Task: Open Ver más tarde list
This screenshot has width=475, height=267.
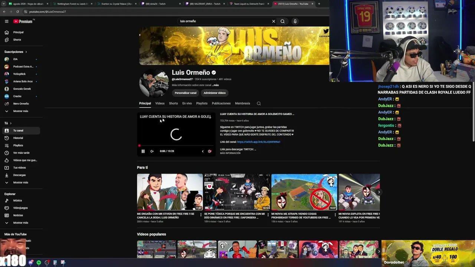Action: [x=22, y=153]
